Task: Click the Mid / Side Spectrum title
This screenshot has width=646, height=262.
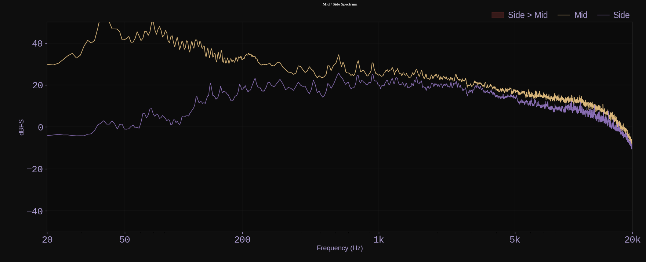Action: (340, 4)
